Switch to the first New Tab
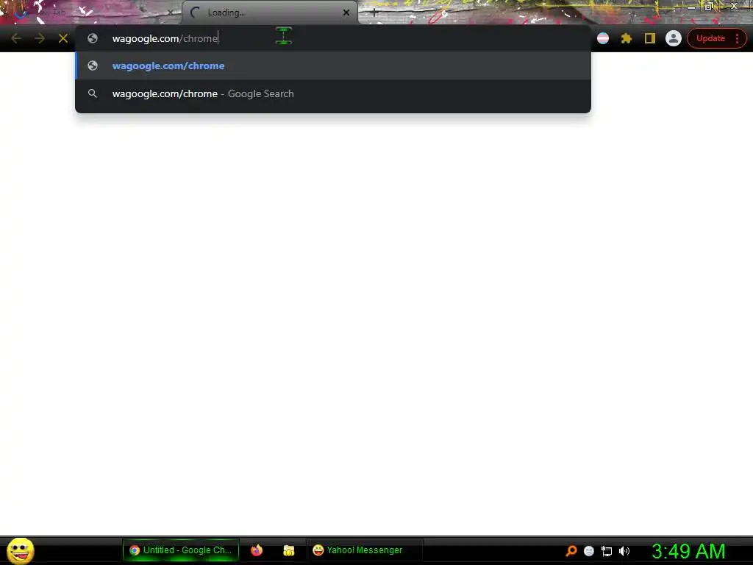This screenshot has width=753, height=565. (x=91, y=13)
